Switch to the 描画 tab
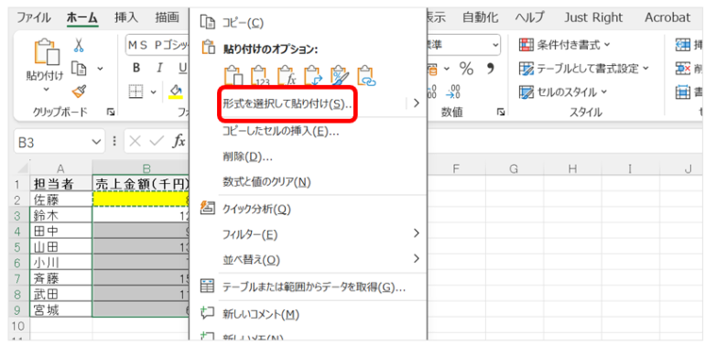 [x=167, y=17]
